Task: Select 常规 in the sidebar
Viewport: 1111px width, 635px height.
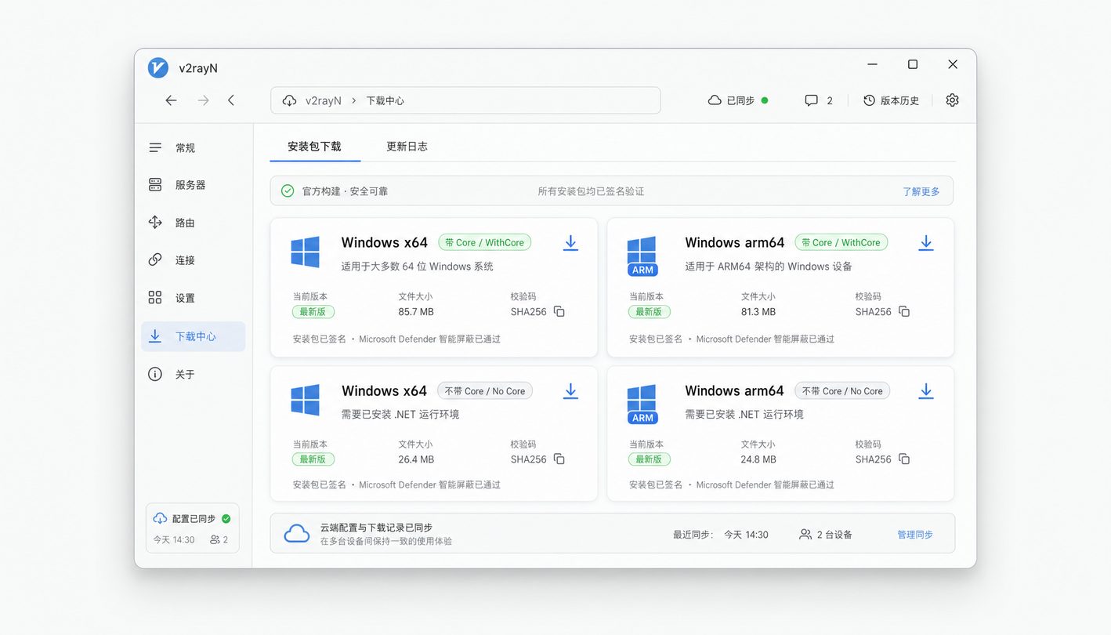Action: pyautogui.click(x=193, y=148)
